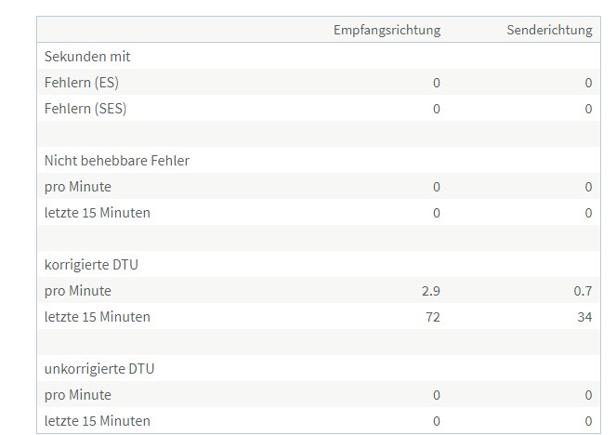Screen dimensions: 616x435
Task: Click Fehlern (ES) Empfangsrichtung zero value
Action: point(436,83)
